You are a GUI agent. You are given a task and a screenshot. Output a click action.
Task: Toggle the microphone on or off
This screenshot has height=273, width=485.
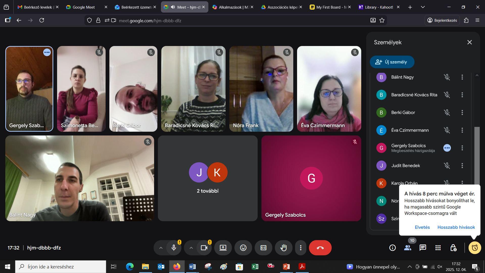[174, 248]
